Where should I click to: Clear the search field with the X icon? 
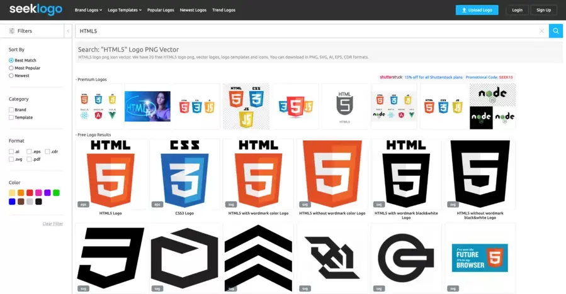tap(542, 31)
